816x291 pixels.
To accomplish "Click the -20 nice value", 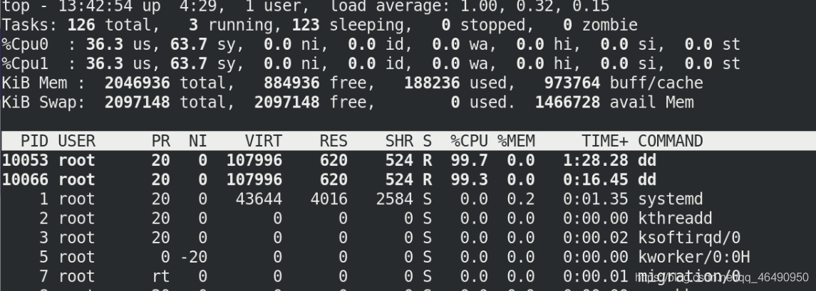I will pyautogui.click(x=193, y=257).
